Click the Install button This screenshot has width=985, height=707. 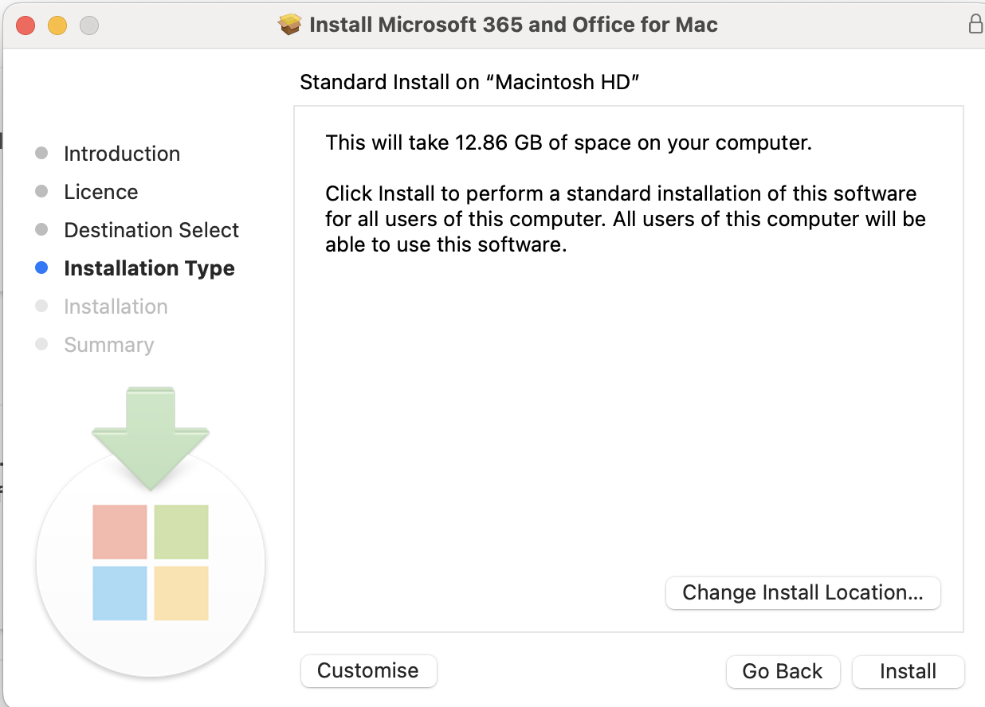[x=908, y=671]
